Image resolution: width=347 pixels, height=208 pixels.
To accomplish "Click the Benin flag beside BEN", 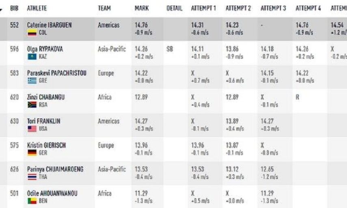I will coord(32,201).
